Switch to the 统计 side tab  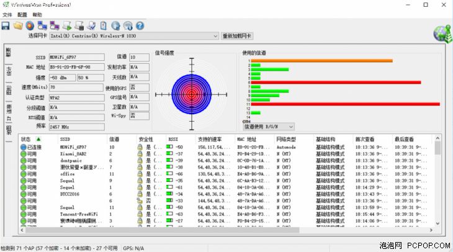pos(9,71)
